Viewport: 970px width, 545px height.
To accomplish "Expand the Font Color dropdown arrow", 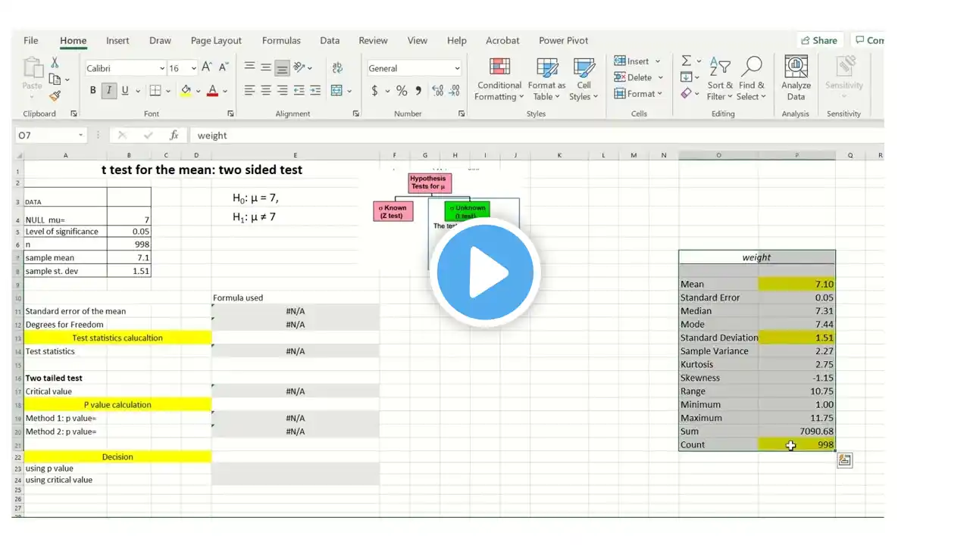I will pos(226,92).
